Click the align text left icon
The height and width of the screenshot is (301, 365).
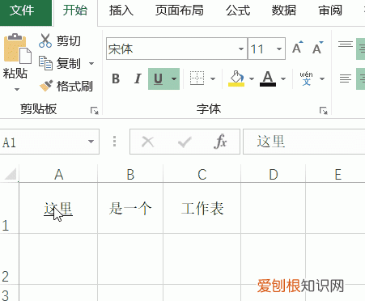pos(346,78)
